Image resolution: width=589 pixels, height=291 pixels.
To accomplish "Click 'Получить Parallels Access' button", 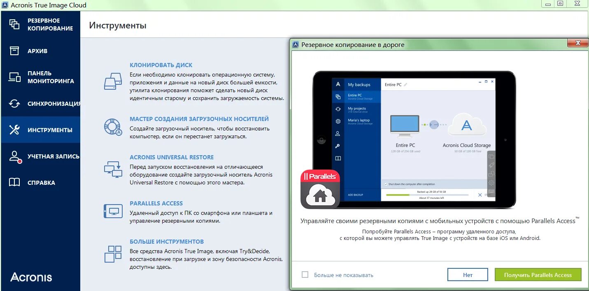I will 538,275.
